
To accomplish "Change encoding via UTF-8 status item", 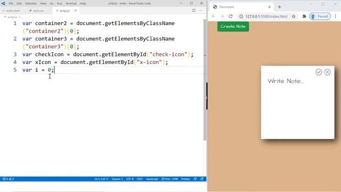I will [x=130, y=179].
